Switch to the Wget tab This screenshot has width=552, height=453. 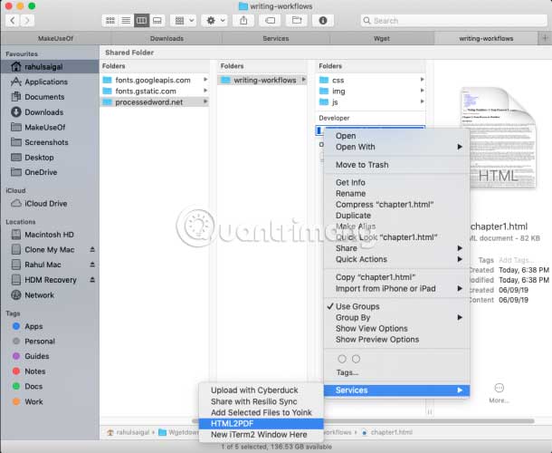(382, 38)
